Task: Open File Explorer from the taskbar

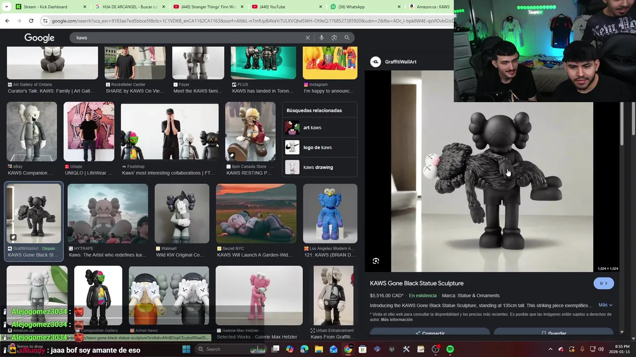Action: [x=319, y=349]
